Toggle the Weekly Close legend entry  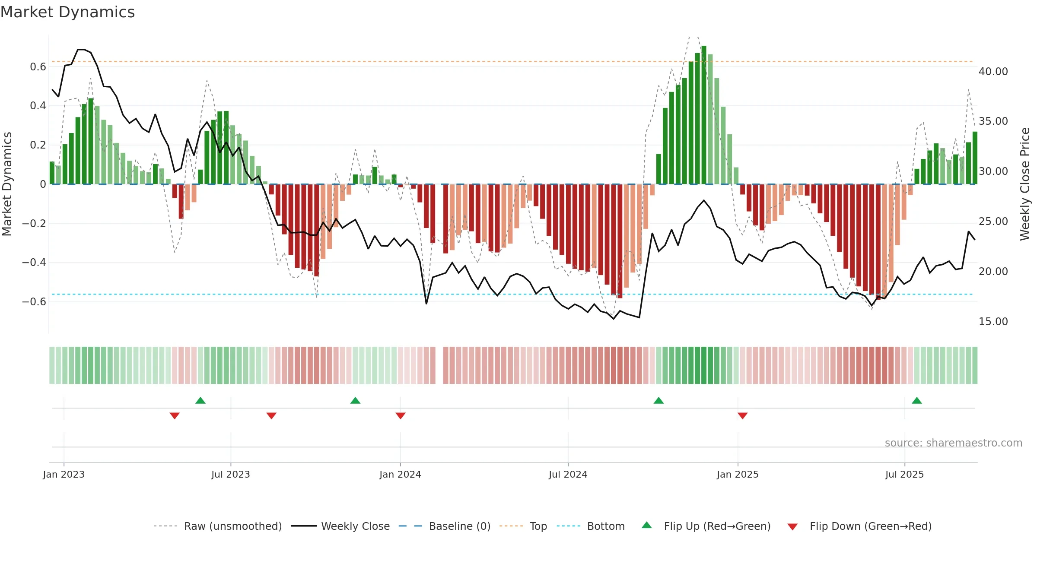coord(340,526)
